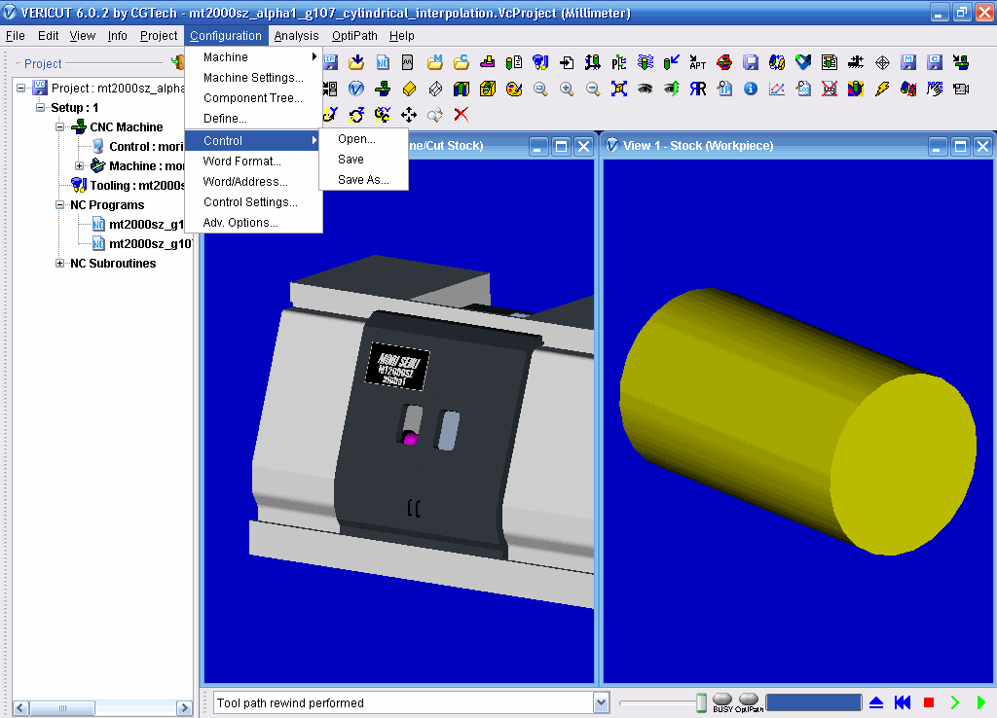Click the Fit view icon
Viewport: 997px width, 718px height.
618,89
